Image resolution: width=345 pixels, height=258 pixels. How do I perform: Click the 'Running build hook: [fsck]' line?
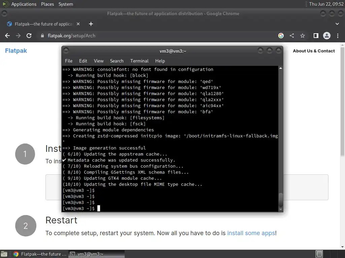(x=106, y=124)
